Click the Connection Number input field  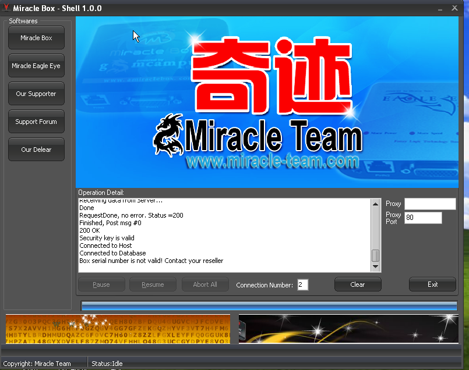(303, 285)
